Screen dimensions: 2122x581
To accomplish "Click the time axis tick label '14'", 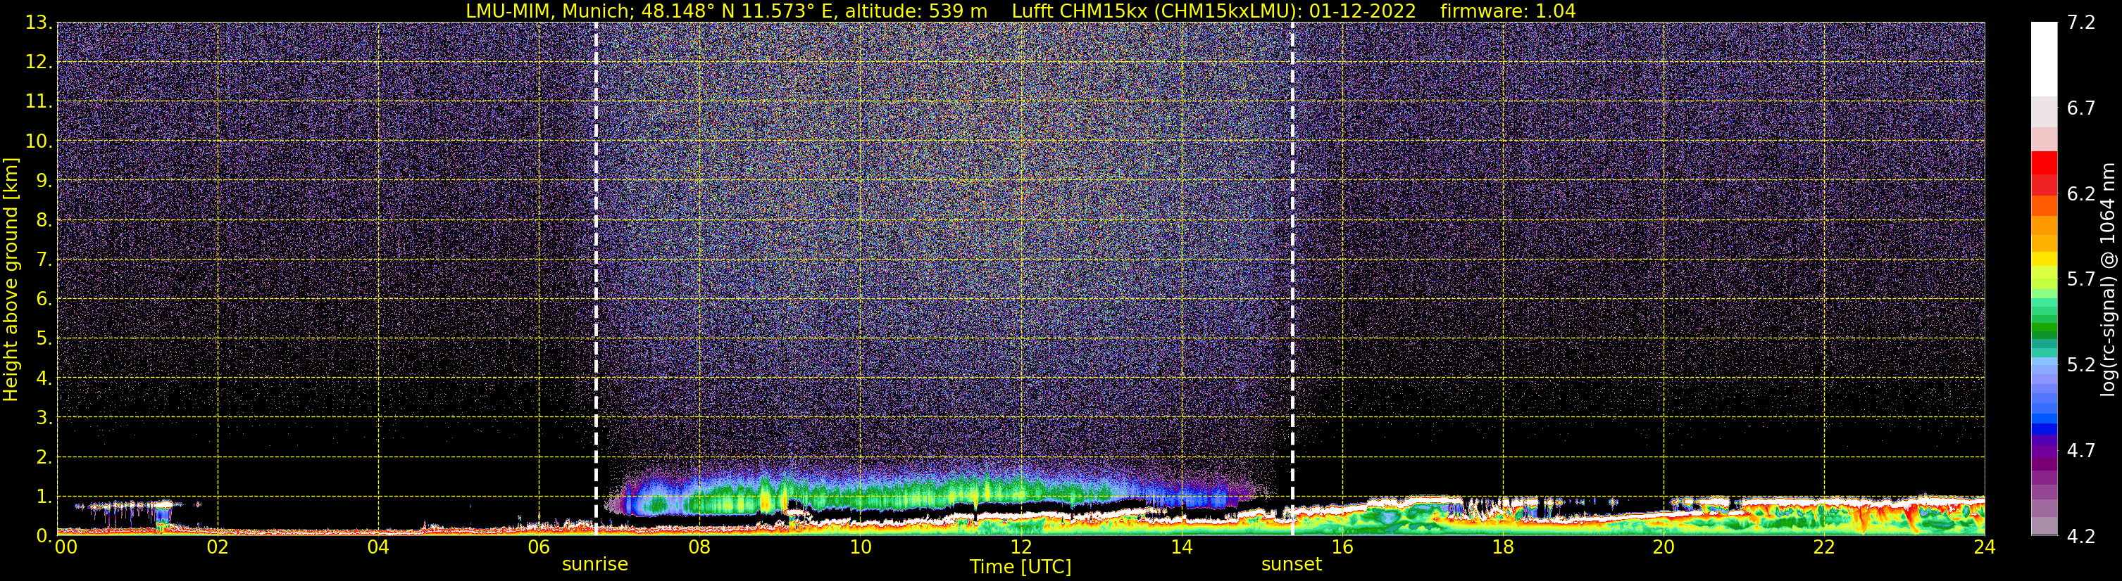I will (1181, 548).
